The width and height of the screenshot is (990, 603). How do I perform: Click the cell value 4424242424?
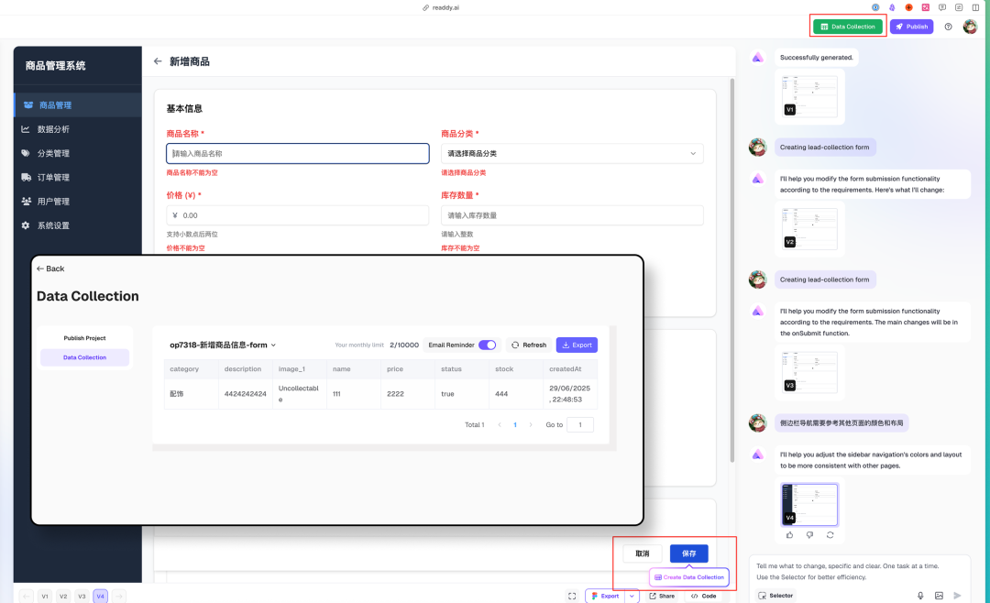245,393
